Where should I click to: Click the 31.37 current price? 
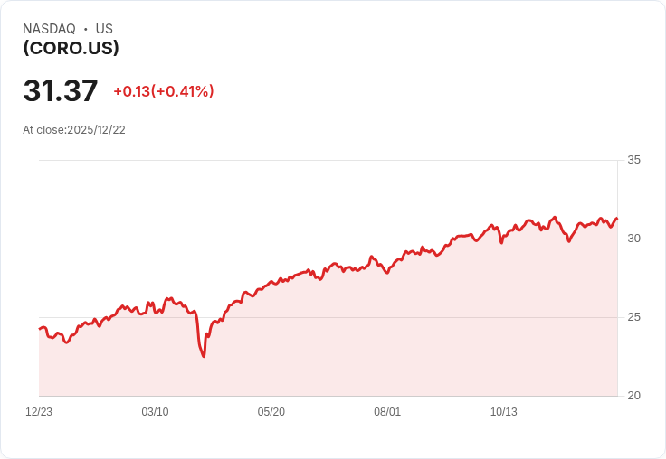61,90
